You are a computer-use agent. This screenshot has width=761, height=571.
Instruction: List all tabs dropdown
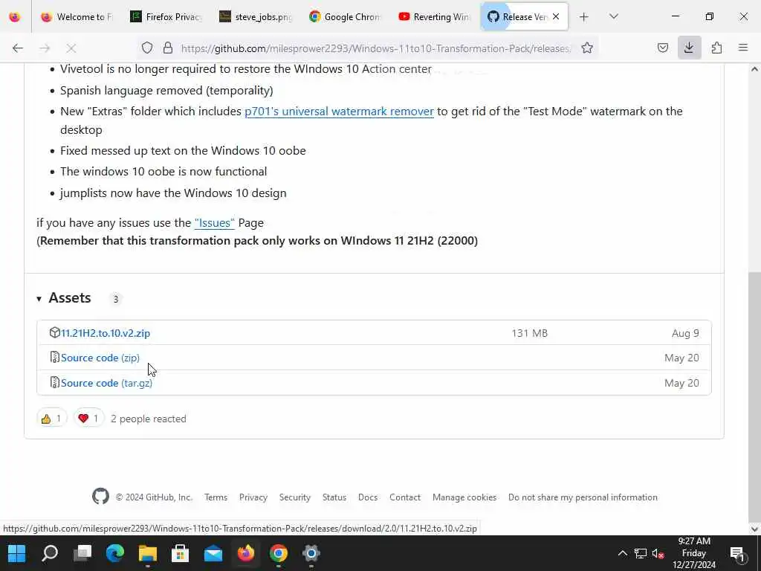click(614, 17)
